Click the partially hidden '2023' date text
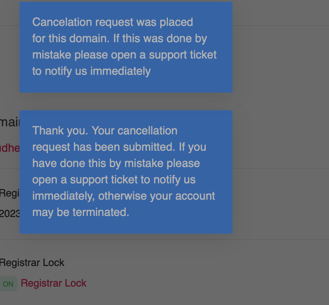This screenshot has width=329, height=305. click(10, 213)
